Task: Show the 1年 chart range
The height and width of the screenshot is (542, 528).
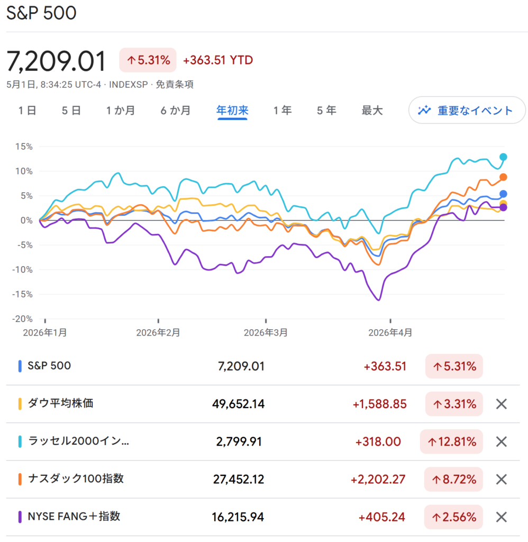Action: [283, 110]
